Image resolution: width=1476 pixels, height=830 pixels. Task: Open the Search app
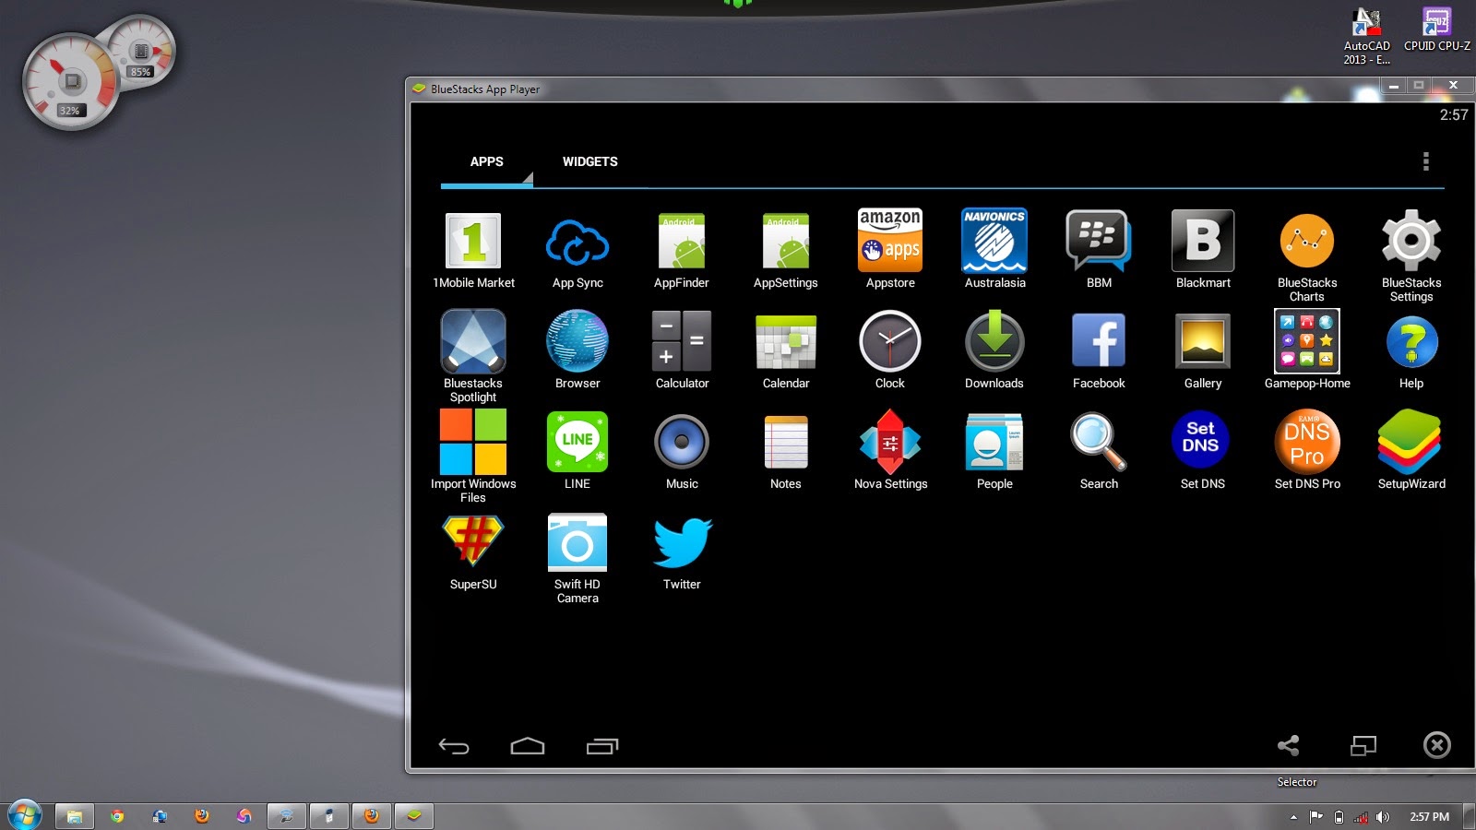1099,442
